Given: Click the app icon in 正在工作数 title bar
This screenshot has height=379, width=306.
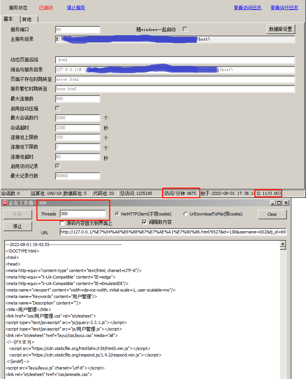Looking at the screenshot, I should click(x=5, y=203).
